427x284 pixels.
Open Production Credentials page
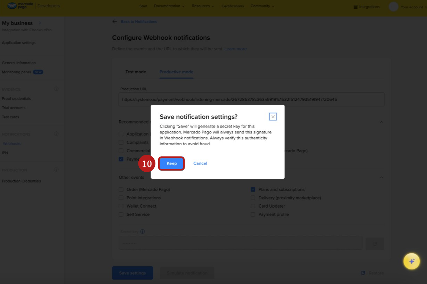pos(22,181)
